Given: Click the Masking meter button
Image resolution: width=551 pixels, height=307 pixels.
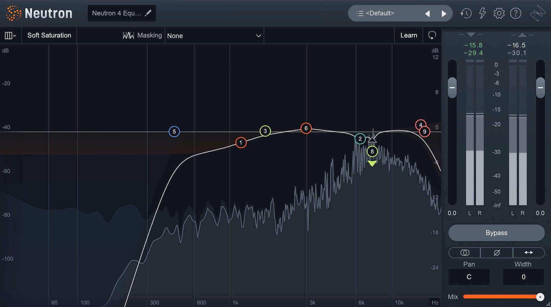Looking at the screenshot, I should click(142, 35).
